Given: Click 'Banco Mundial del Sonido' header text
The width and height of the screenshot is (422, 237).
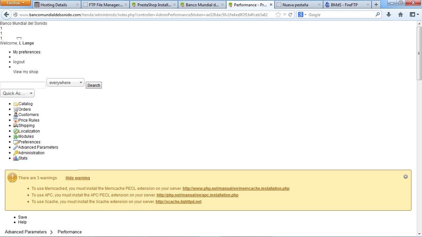Looking at the screenshot, I should pyautogui.click(x=23, y=23).
